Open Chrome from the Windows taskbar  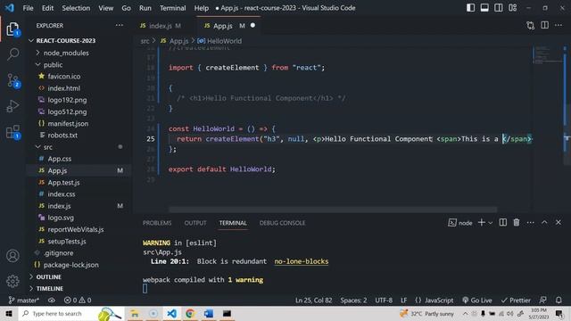tap(190, 313)
